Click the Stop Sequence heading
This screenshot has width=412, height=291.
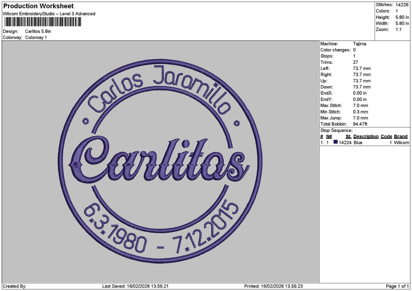336,131
